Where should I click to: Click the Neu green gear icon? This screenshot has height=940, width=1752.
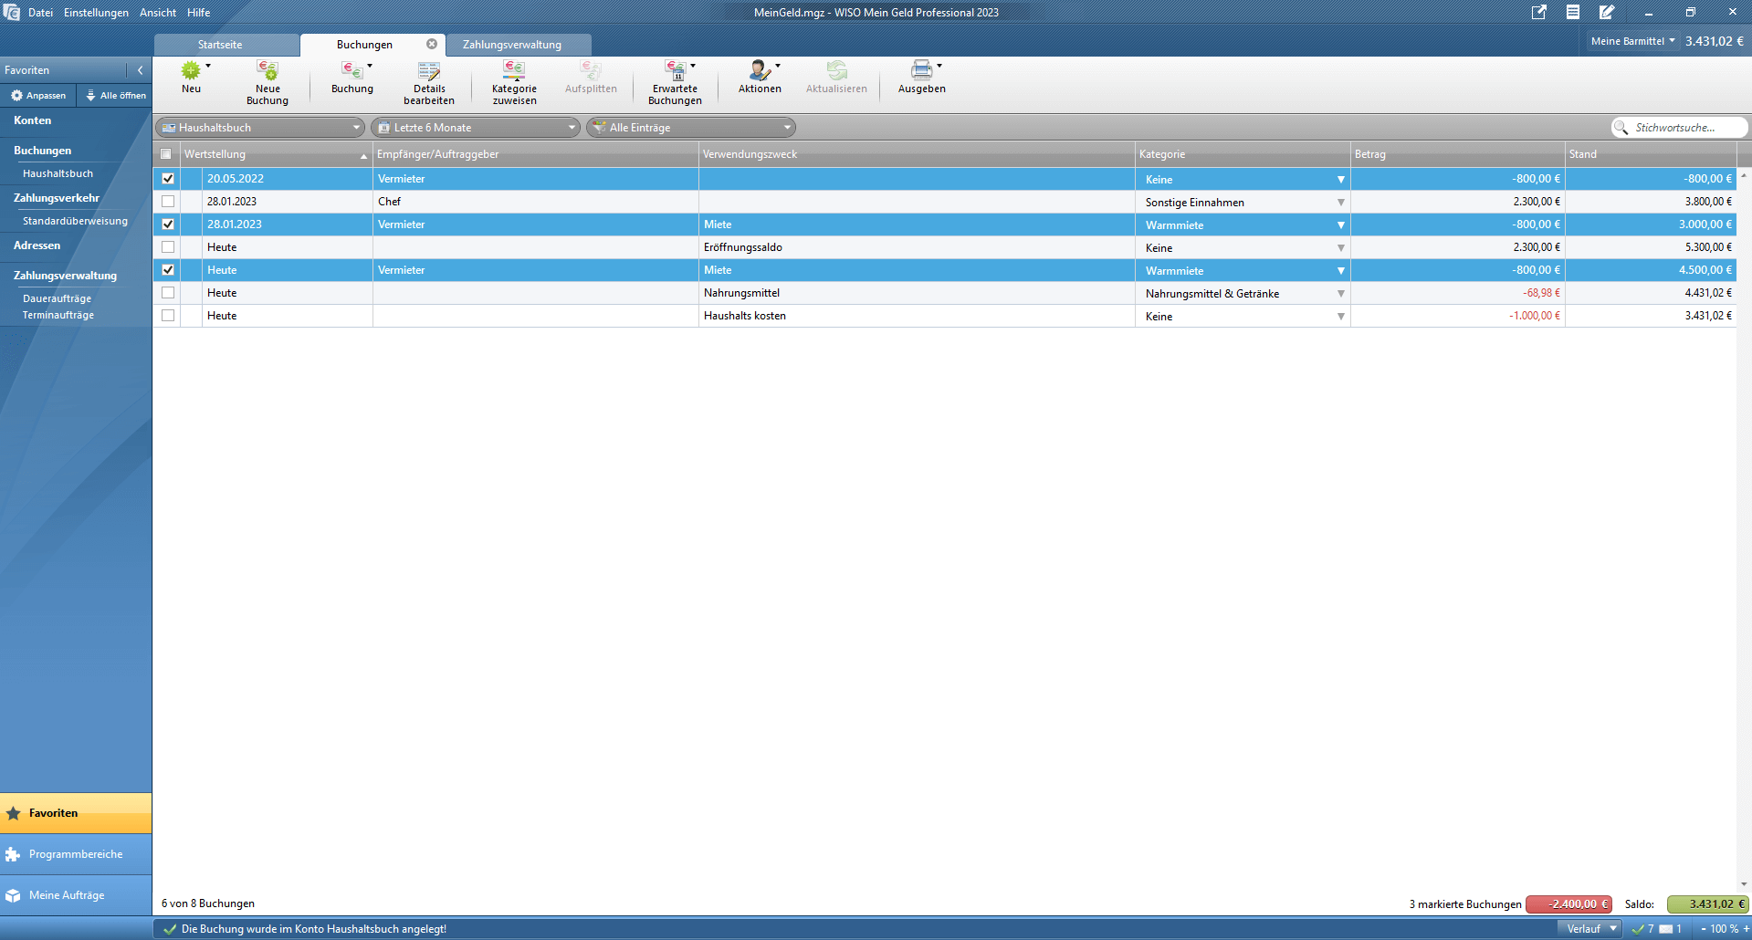(191, 70)
